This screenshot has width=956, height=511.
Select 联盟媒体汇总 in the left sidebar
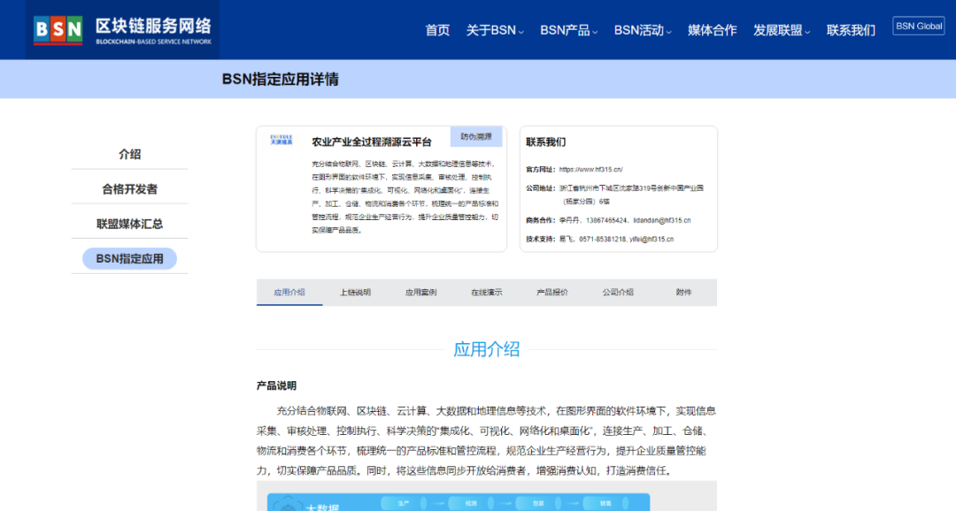[129, 224]
